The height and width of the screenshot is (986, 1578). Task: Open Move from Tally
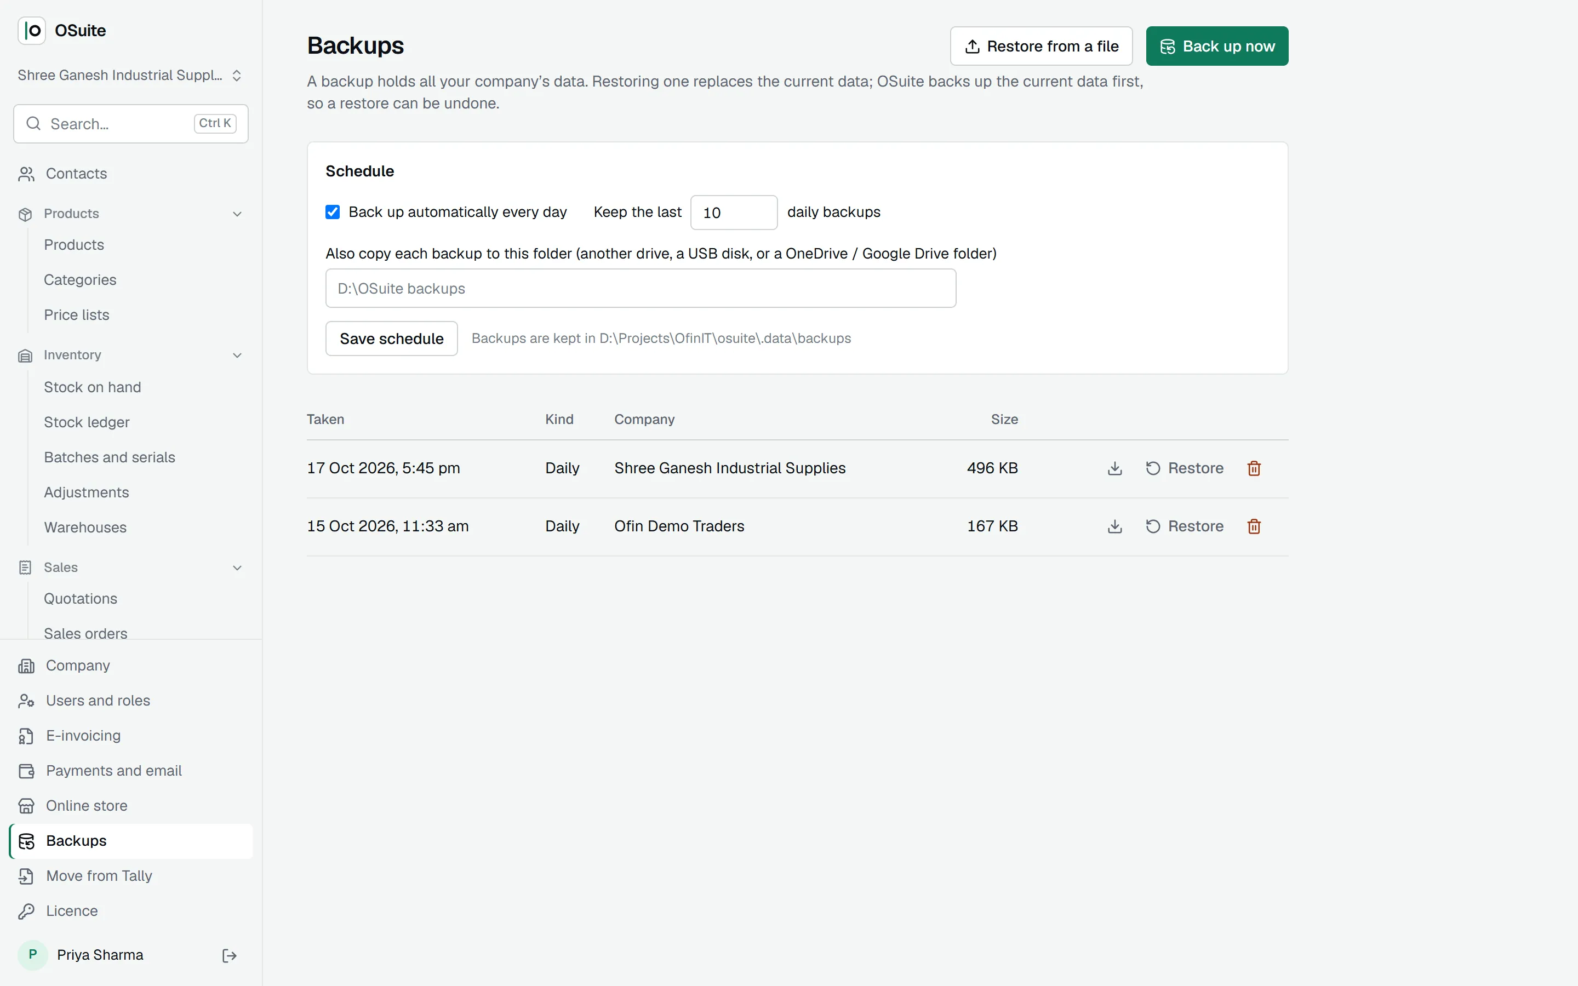point(130,876)
